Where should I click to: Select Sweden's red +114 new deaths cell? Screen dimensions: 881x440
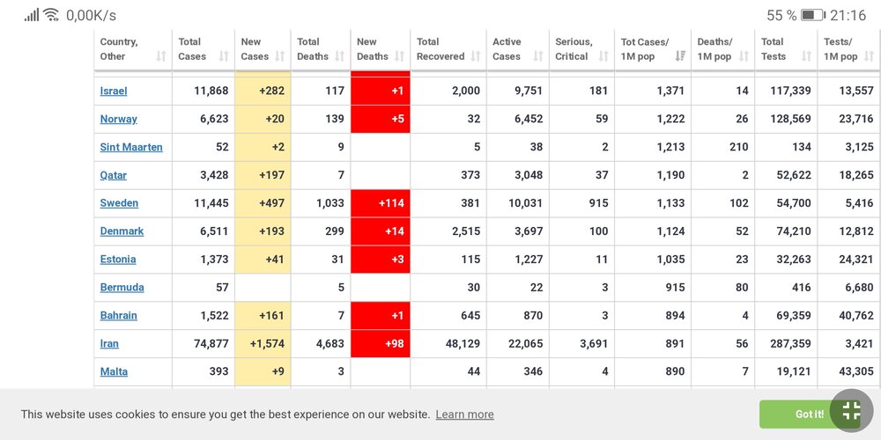coord(381,203)
